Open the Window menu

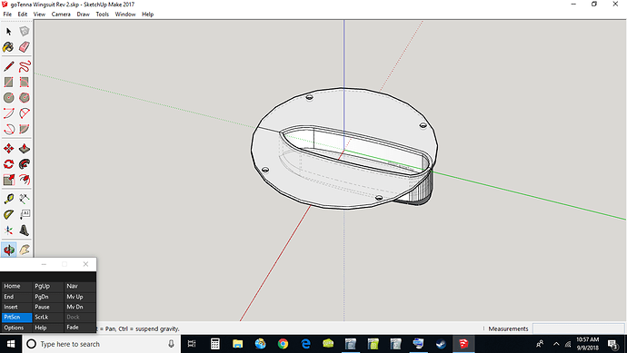(x=125, y=14)
